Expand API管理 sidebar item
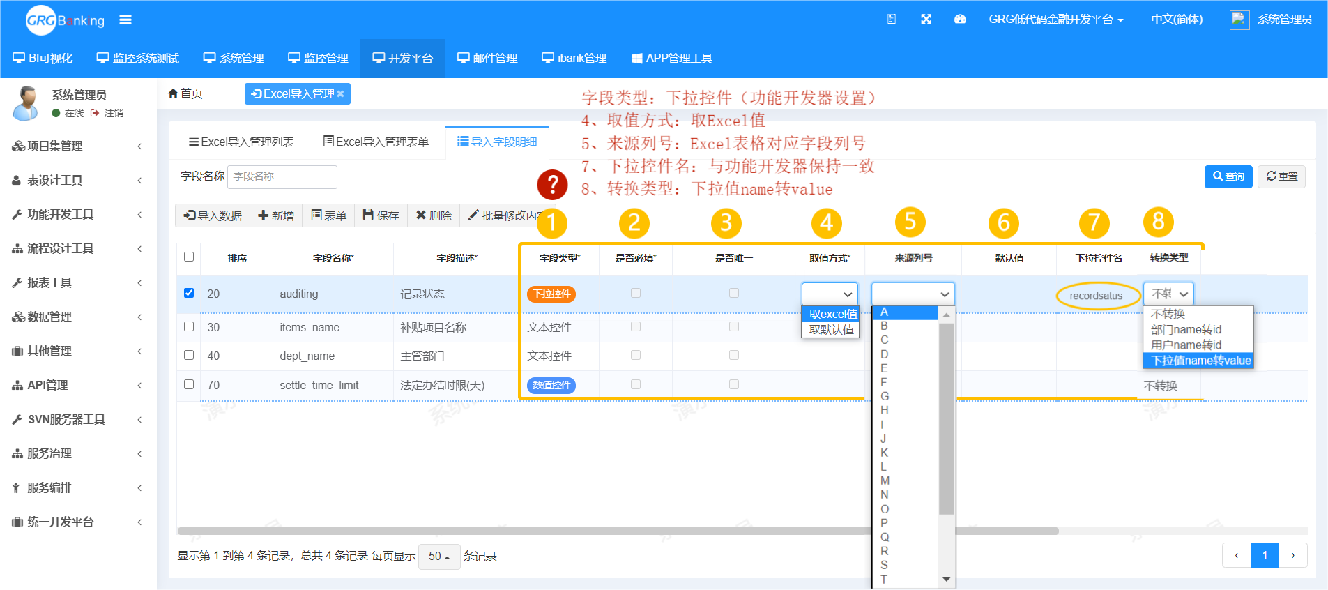The image size is (1328, 590). [78, 385]
